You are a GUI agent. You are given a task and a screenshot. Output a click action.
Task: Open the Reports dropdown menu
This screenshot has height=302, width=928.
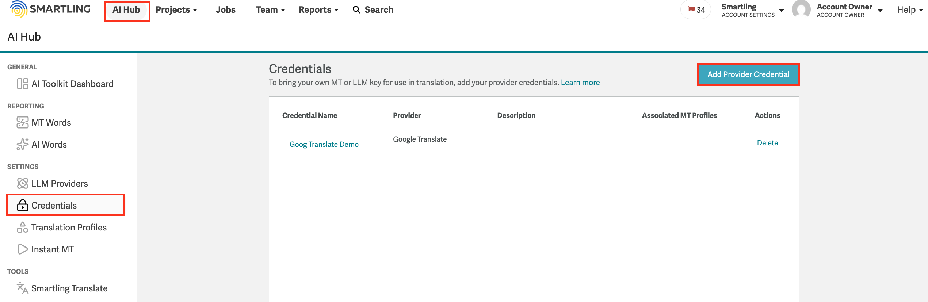tap(318, 10)
